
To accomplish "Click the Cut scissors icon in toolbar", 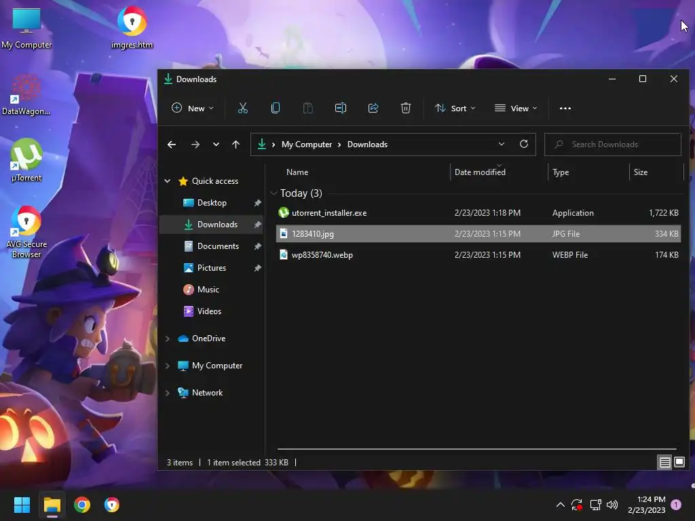I will click(242, 108).
